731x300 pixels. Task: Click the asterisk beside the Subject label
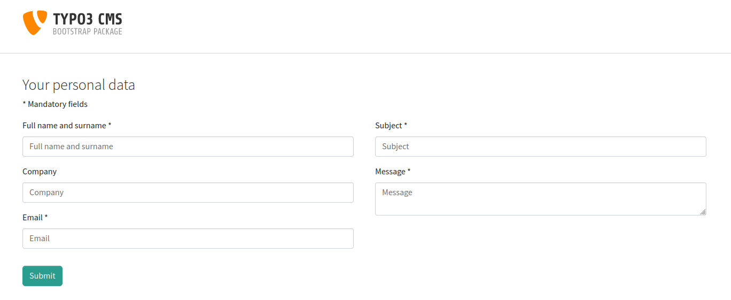(406, 125)
